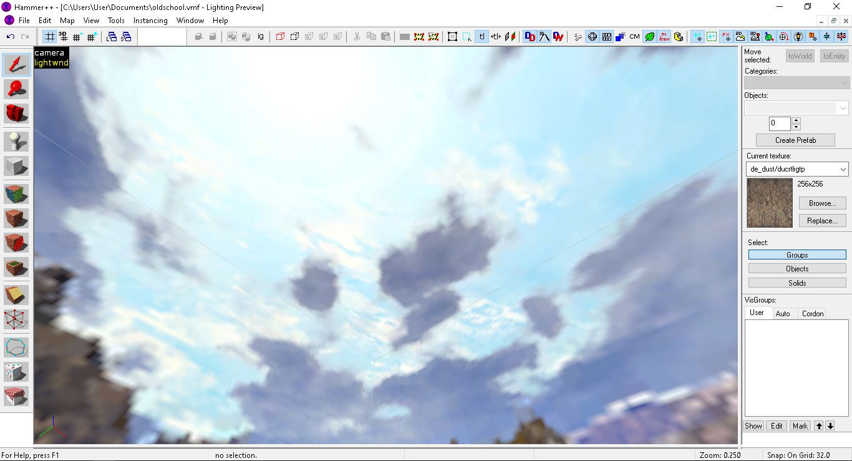The width and height of the screenshot is (852, 461).
Task: Open the Tools menu
Action: coord(115,20)
